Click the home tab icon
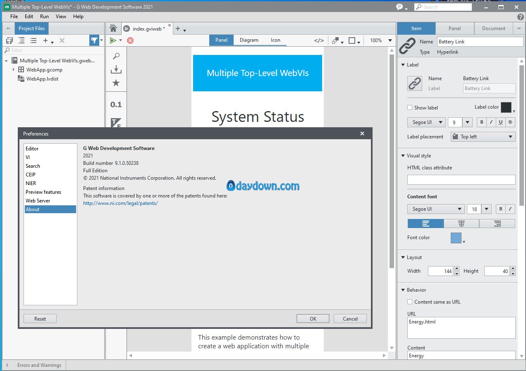 [113, 29]
